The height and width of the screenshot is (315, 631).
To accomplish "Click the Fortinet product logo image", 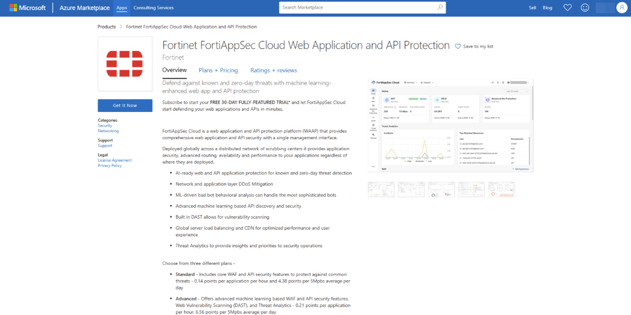I will 125,63.
